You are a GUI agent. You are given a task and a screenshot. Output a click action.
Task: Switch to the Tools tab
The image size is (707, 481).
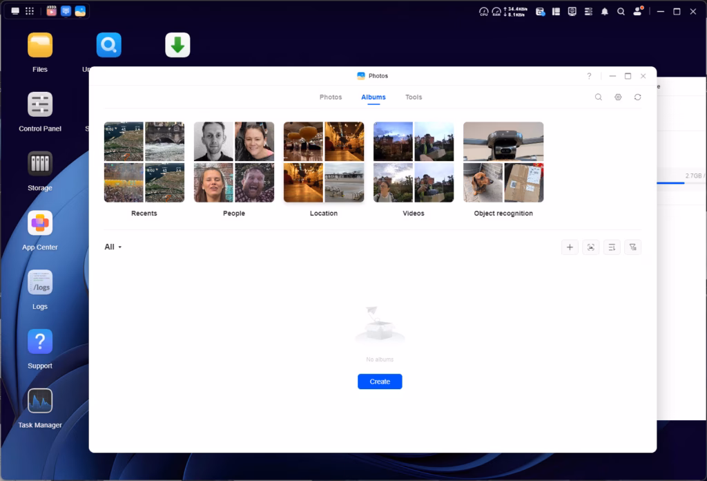pos(414,97)
